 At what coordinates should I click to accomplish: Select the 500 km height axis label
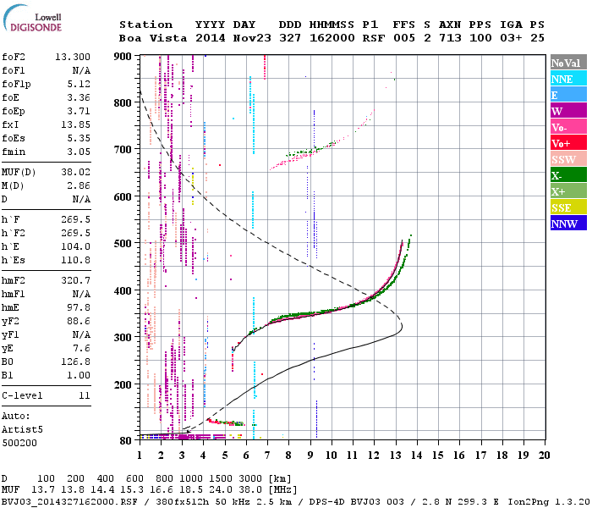(123, 244)
